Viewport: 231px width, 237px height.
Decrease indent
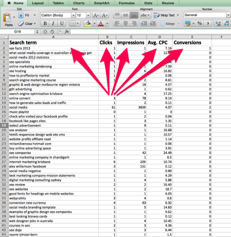(144, 23)
